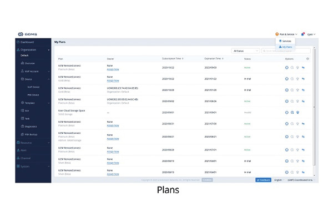Collapse the Device submenu chevron

pyautogui.click(x=49, y=79)
